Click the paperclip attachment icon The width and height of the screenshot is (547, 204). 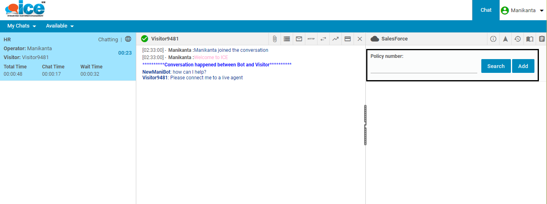[275, 39]
